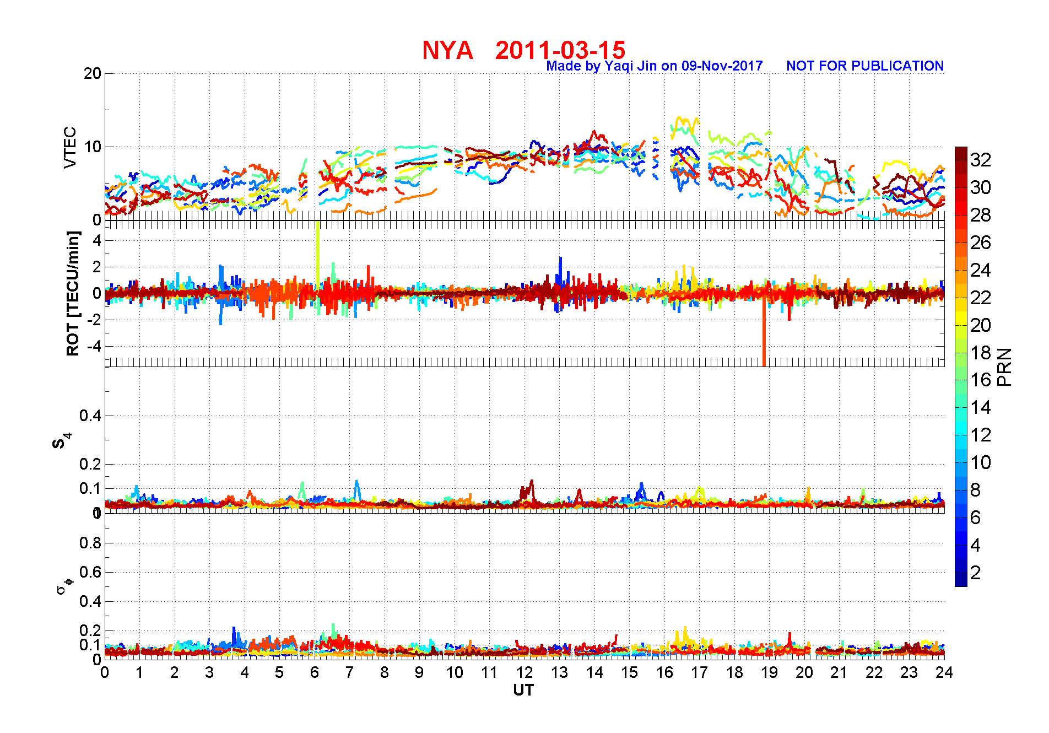
Task: Click the NYA 2011-03-15 plot title
Action: pos(523,50)
